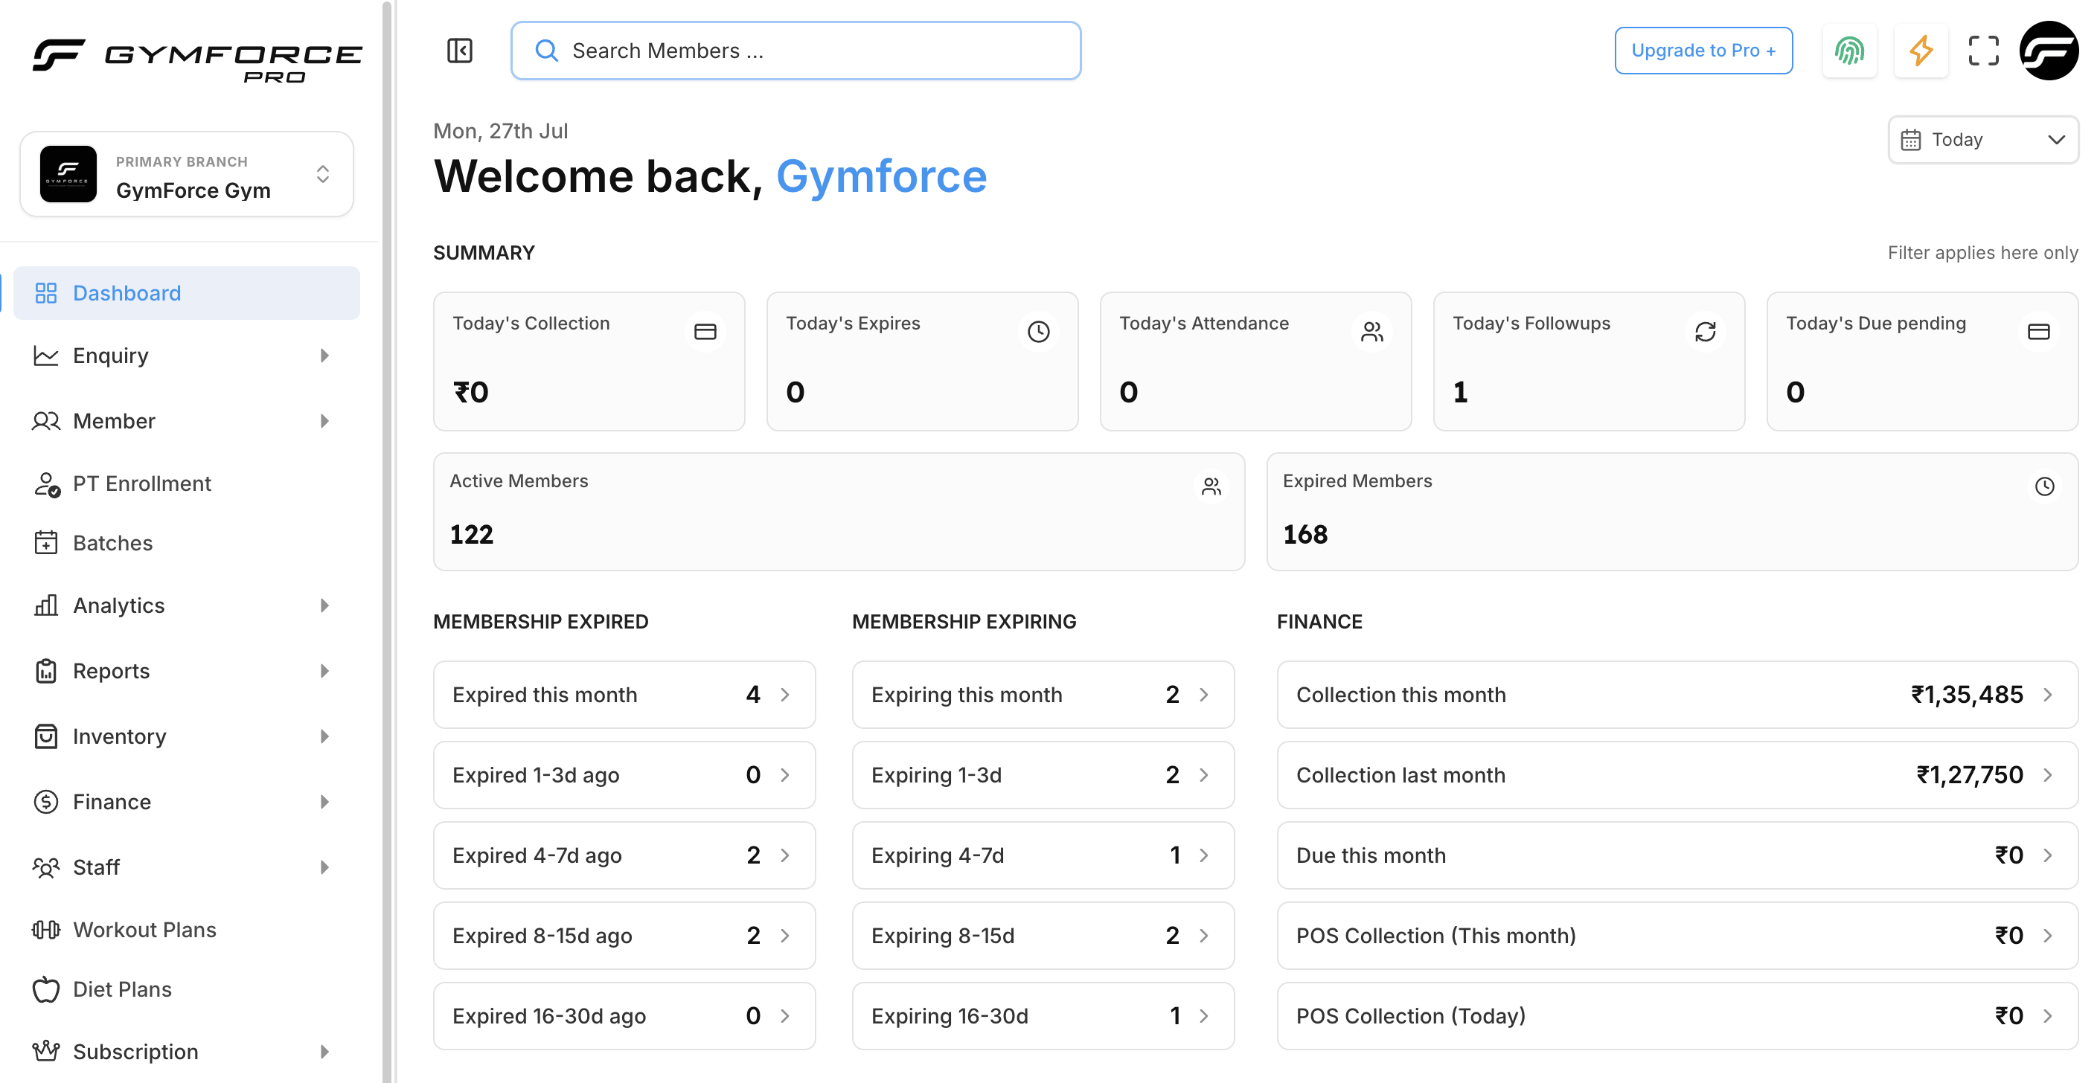Screen dimensions: 2100x1083
Task: Click the Reports clipboard icon
Action: point(45,671)
